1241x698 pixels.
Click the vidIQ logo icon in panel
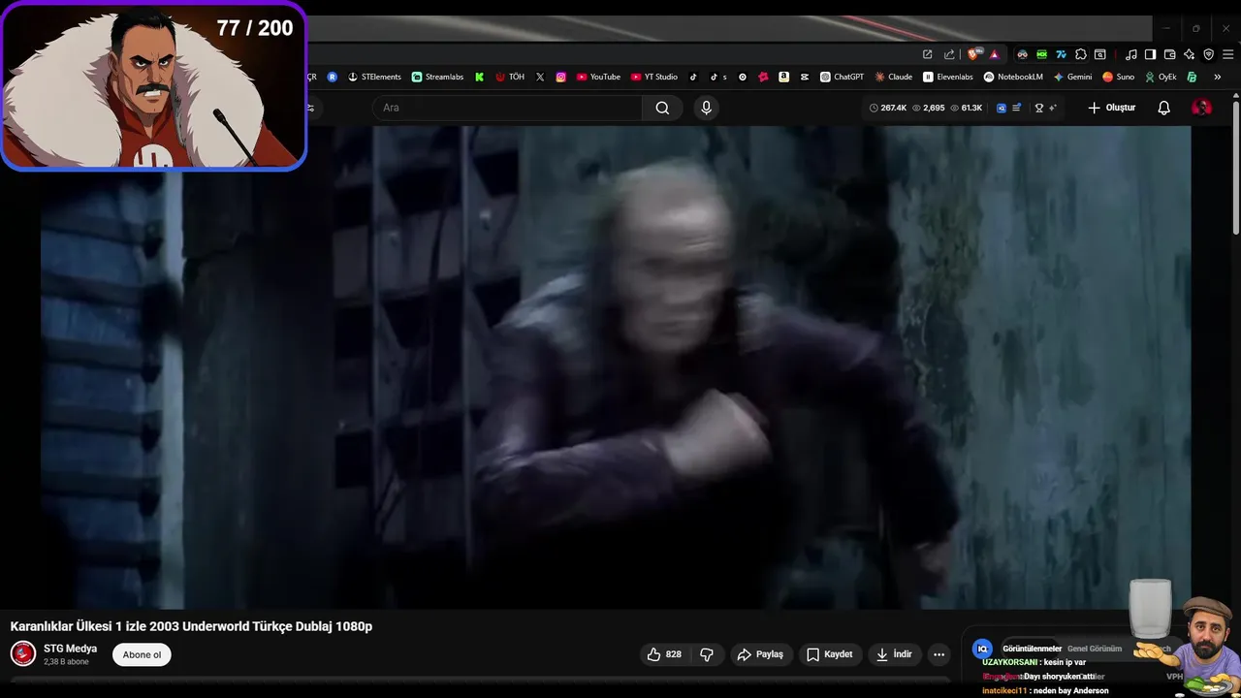[982, 649]
